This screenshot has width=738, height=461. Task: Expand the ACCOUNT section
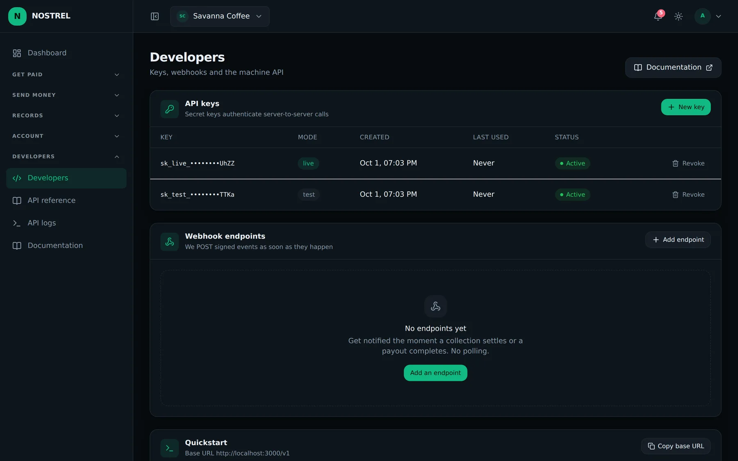pos(66,136)
